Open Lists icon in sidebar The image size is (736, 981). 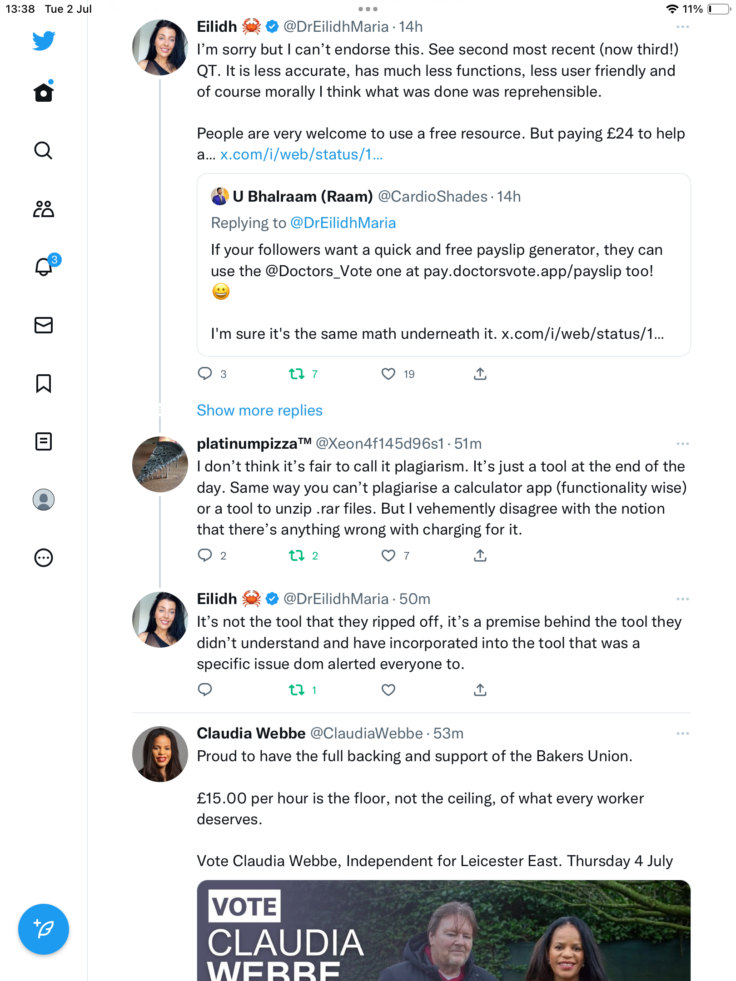pyautogui.click(x=44, y=441)
